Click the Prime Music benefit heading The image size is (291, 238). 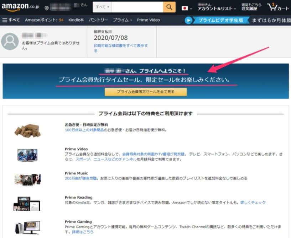(x=76, y=173)
